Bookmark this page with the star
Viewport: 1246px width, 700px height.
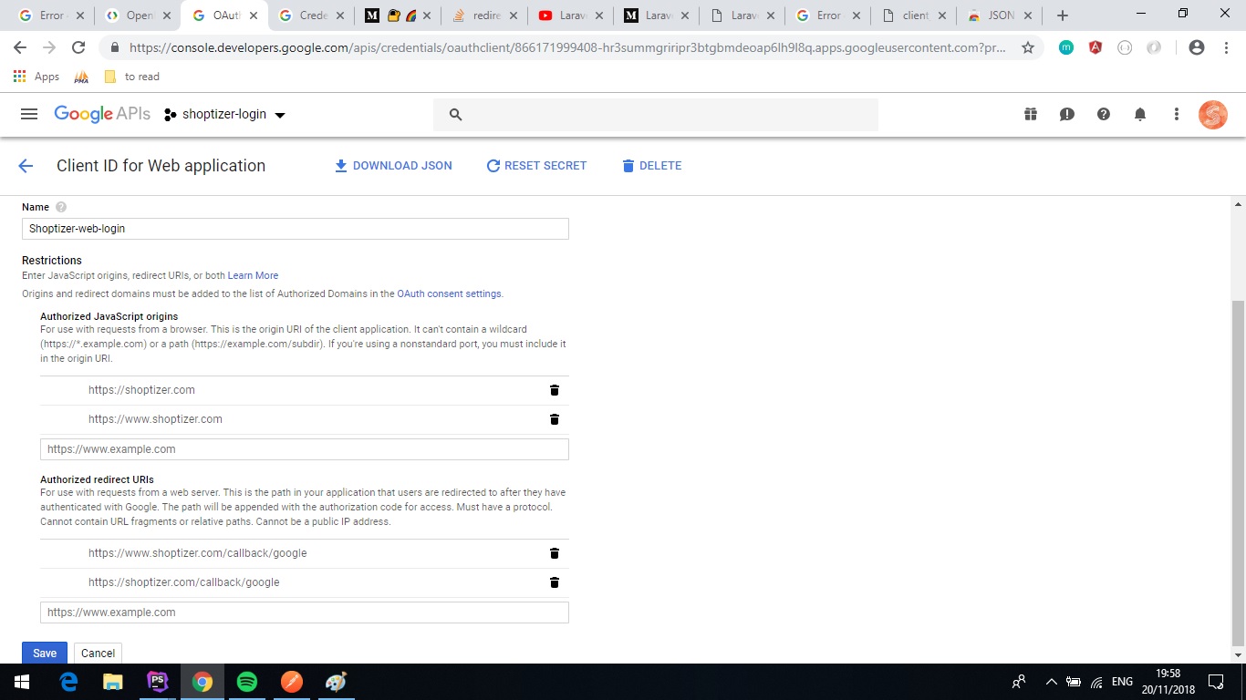(1028, 47)
